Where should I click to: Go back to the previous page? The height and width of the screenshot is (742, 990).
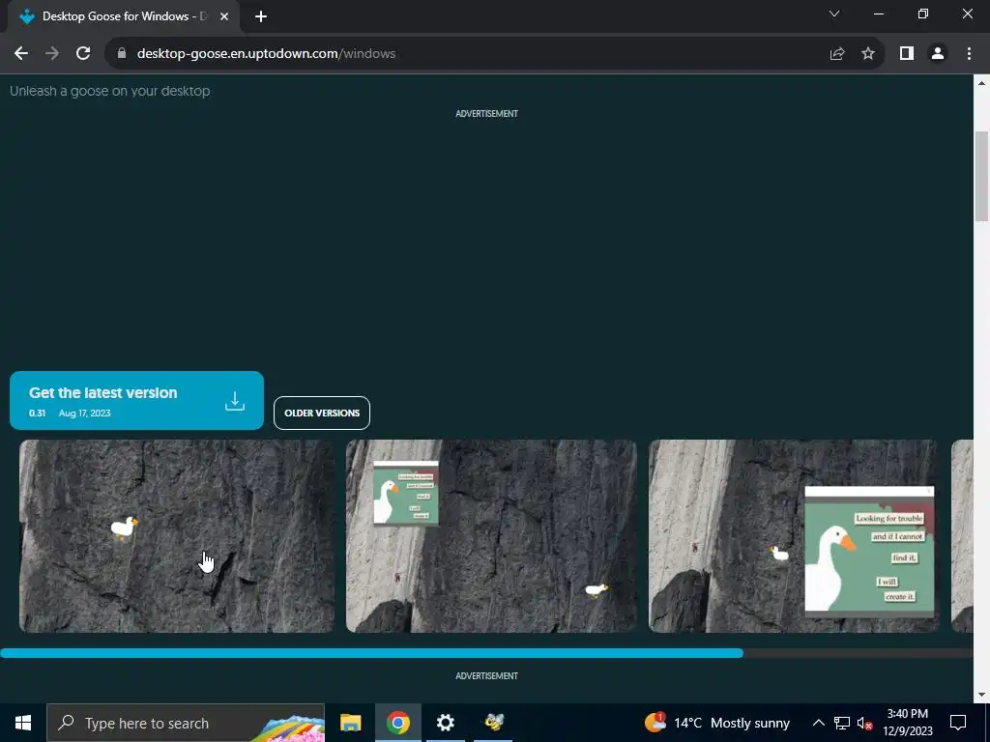[x=21, y=54]
